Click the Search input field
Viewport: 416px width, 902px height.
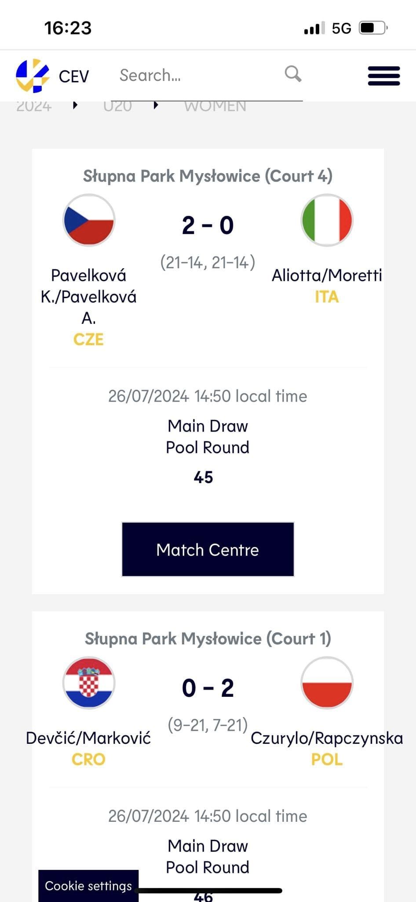(x=193, y=76)
